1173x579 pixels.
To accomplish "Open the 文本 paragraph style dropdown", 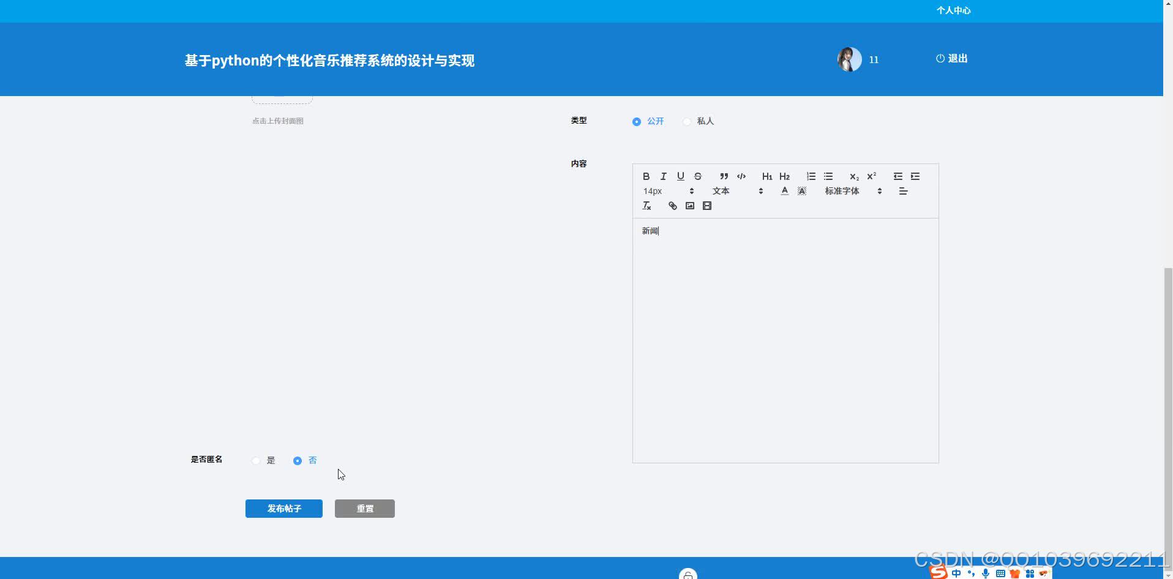I will [721, 190].
